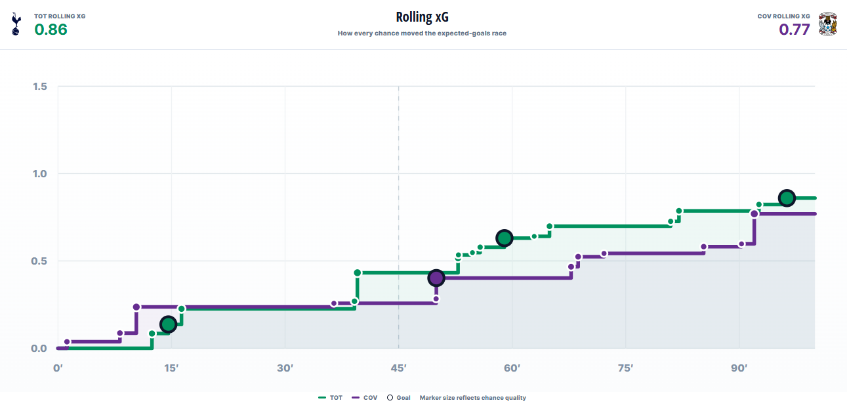Click the green chance dot near 65'

pos(550,226)
